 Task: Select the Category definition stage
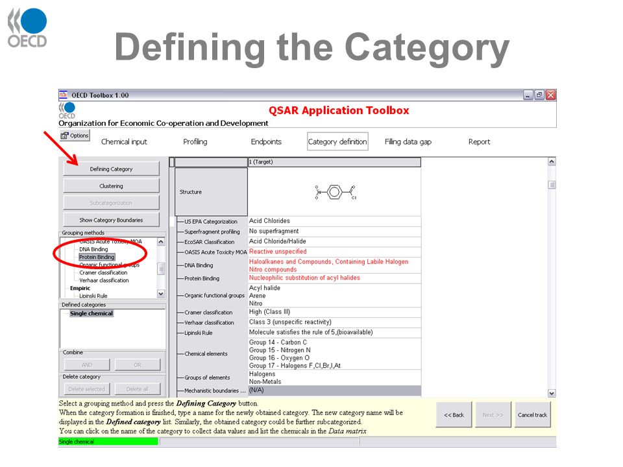point(337,141)
